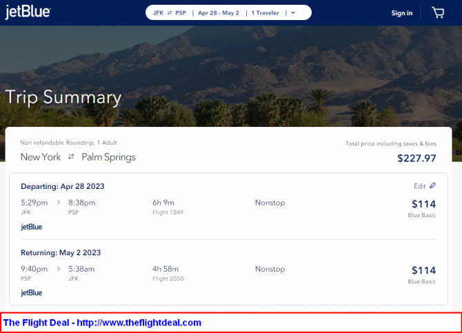The image size is (462, 333).
Task: Click the roundtrip arrows icon between cities
Action: pos(71,157)
